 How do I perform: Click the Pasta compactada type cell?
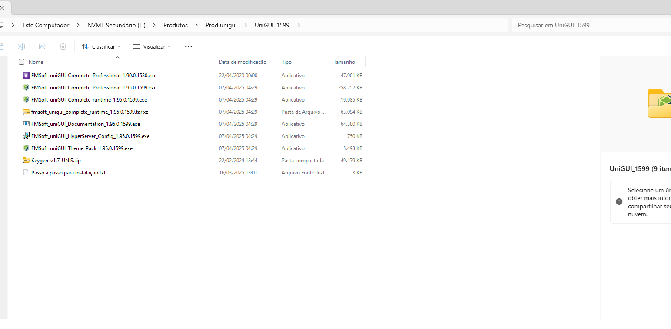pos(302,160)
